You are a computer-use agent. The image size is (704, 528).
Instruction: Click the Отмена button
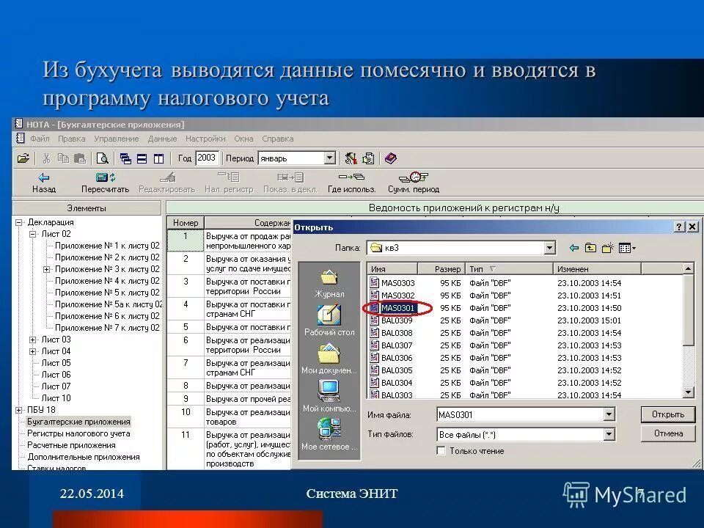coord(667,433)
